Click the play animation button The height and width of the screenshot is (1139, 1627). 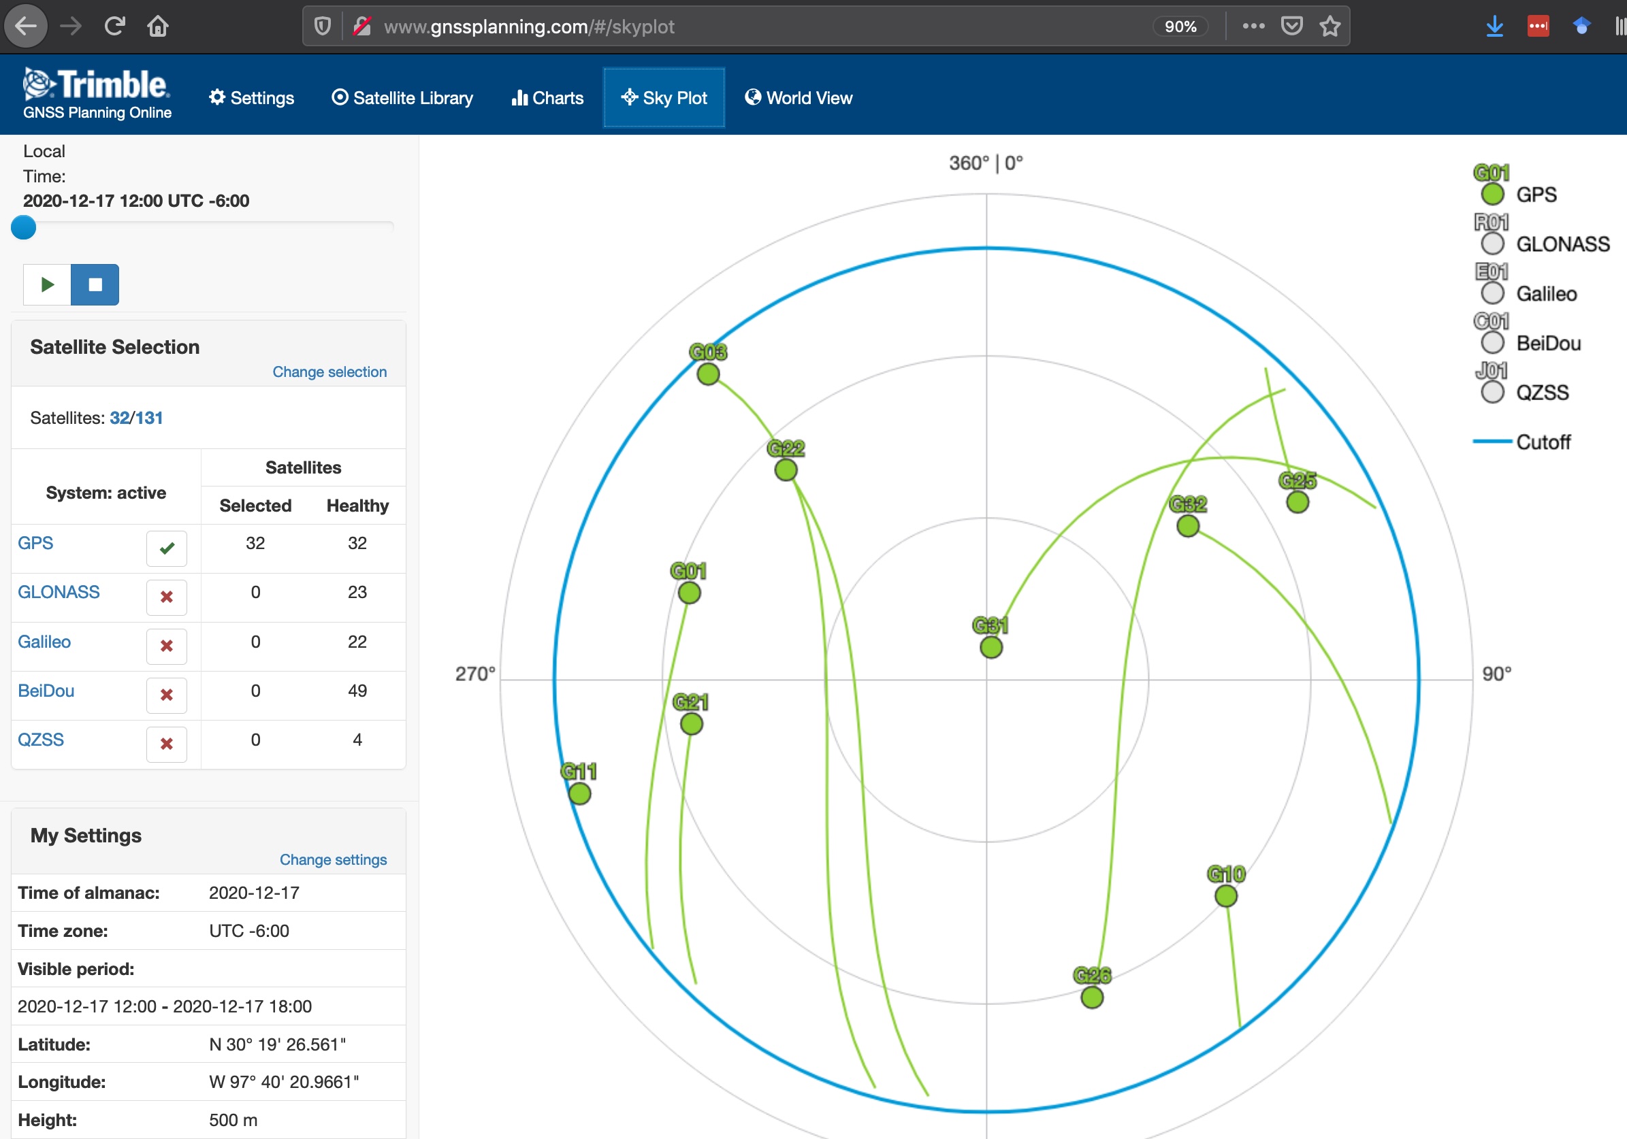pyautogui.click(x=47, y=284)
